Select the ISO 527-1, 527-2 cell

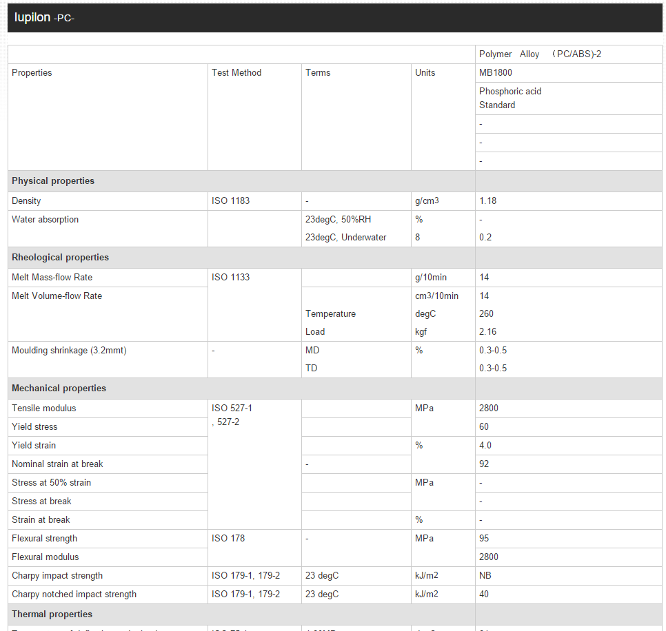(x=254, y=464)
